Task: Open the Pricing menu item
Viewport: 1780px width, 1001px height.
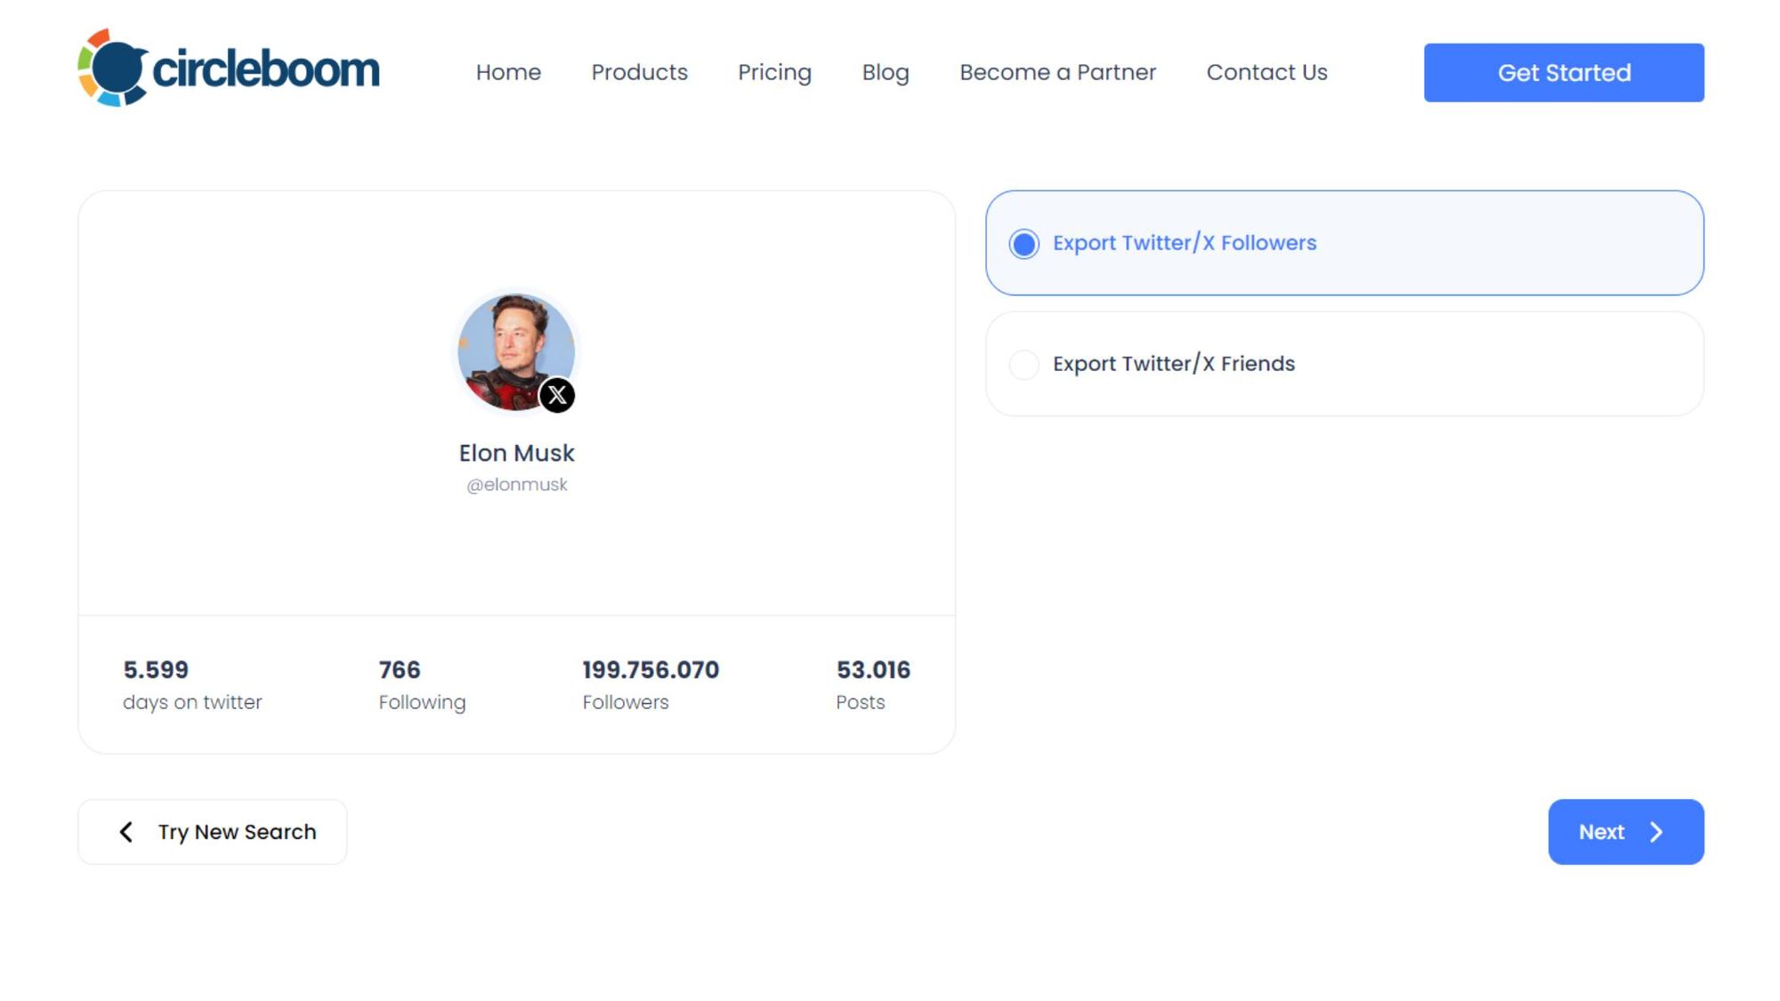Action: click(775, 72)
